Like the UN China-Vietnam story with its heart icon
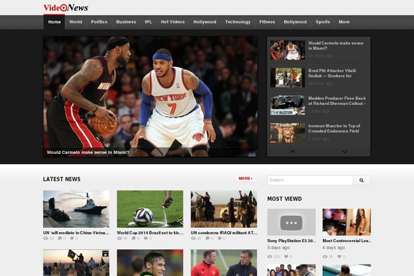Viewport: 414px width, 276px height. coord(72,238)
